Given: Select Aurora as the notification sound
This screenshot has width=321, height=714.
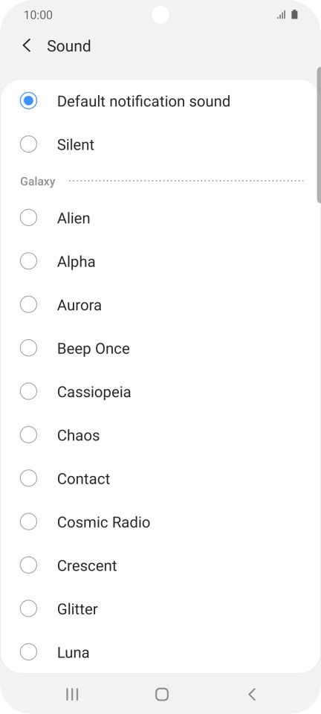Looking at the screenshot, I should 28,305.
